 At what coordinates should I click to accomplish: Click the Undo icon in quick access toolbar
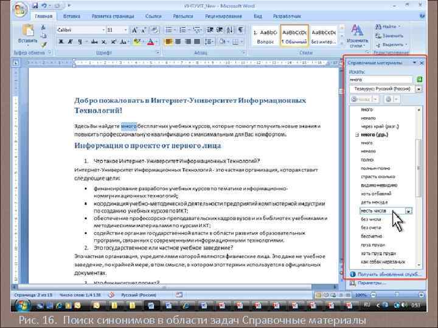44,5
